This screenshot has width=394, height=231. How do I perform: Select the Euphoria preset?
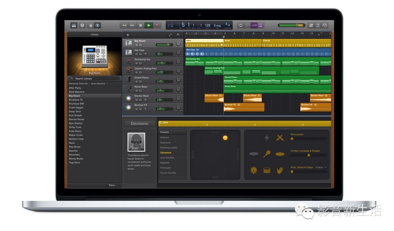coord(165,142)
